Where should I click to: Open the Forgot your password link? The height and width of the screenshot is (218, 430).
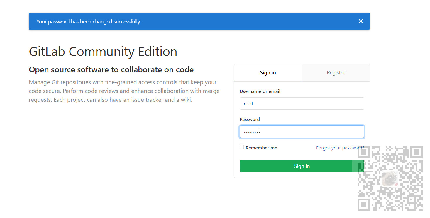pyautogui.click(x=340, y=148)
